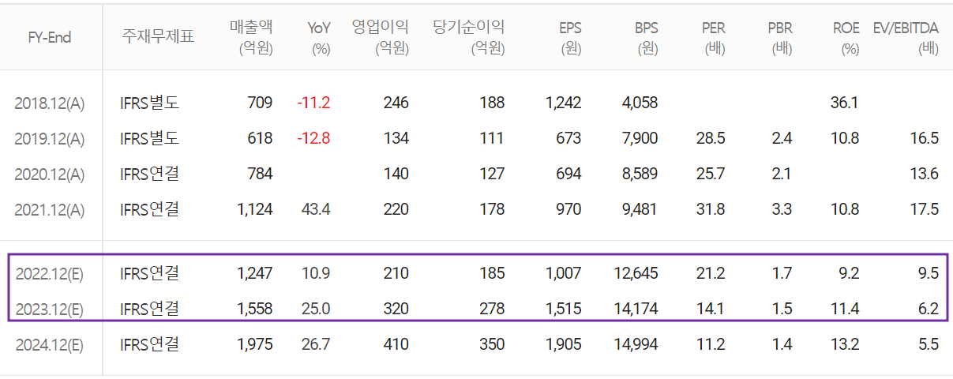This screenshot has height=379, width=953.
Task: Click the PBR value 1.4
Action: (x=782, y=344)
